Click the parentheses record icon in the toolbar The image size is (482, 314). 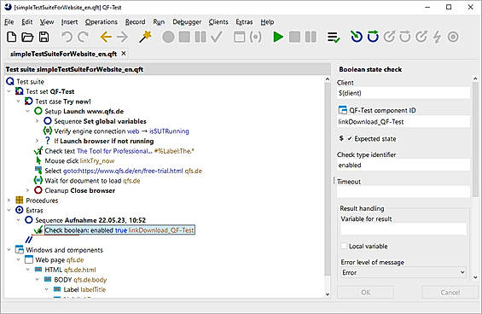pos(256,37)
